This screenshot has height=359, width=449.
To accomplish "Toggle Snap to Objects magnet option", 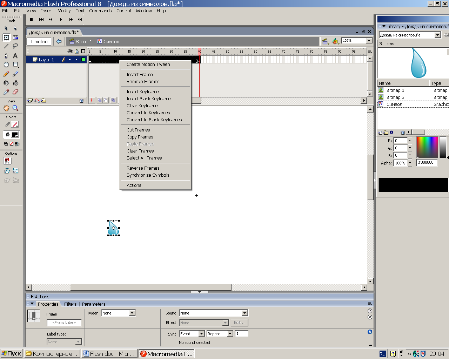I will pos(7,161).
